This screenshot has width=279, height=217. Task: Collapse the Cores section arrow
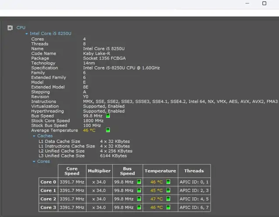(x=34, y=162)
